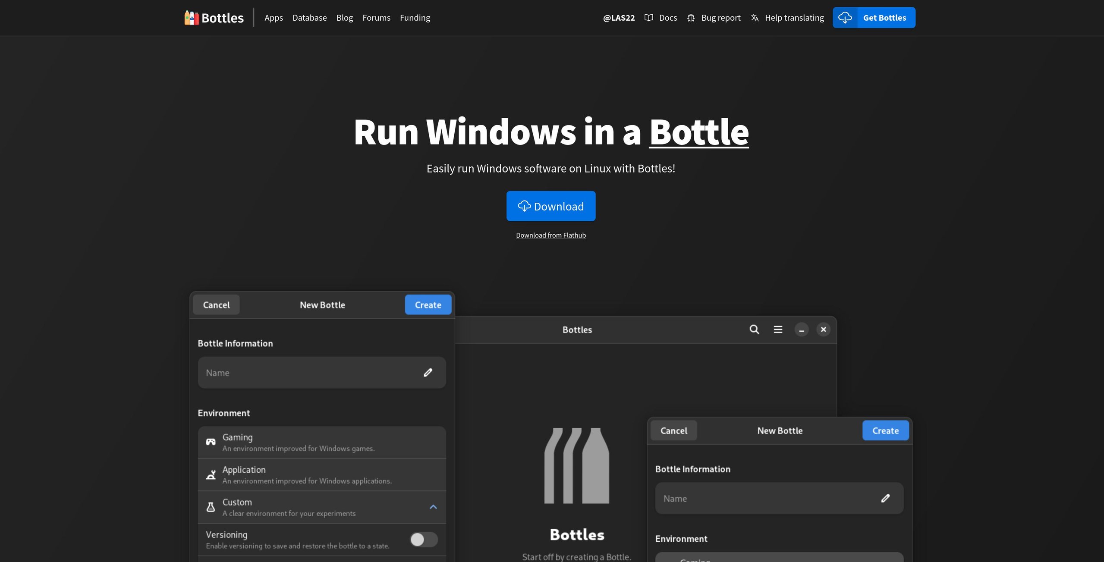Screen dimensions: 1104x562
Task: Click the translation icon beside Help translating
Action: coord(755,18)
